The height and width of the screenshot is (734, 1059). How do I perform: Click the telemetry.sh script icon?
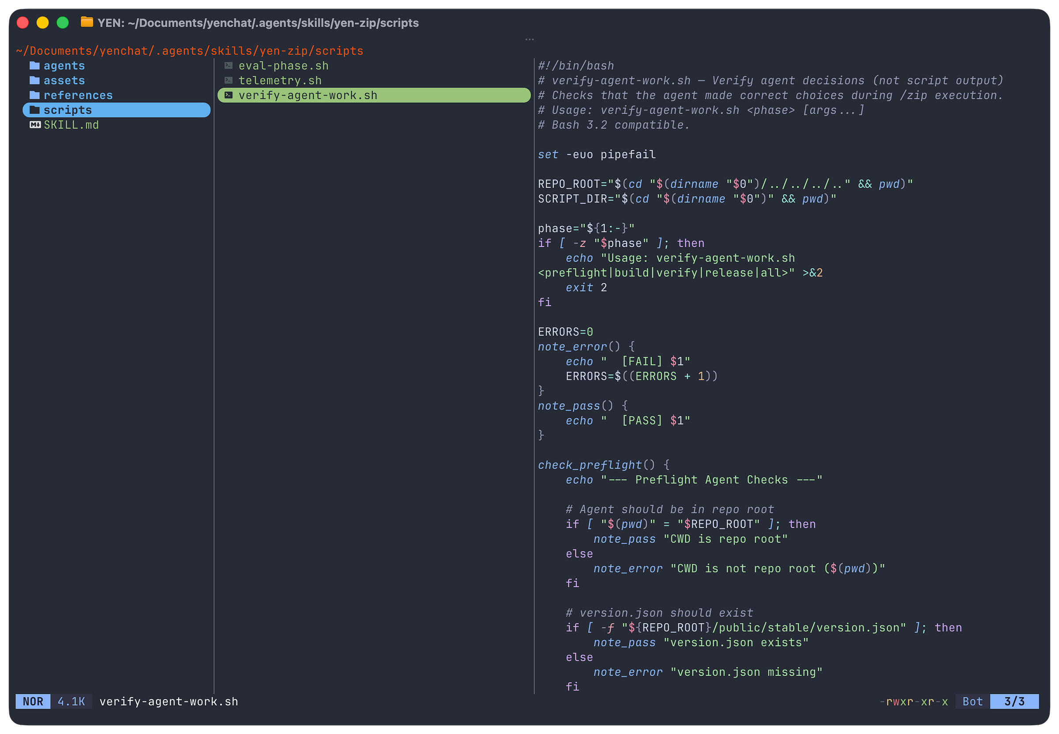[229, 80]
